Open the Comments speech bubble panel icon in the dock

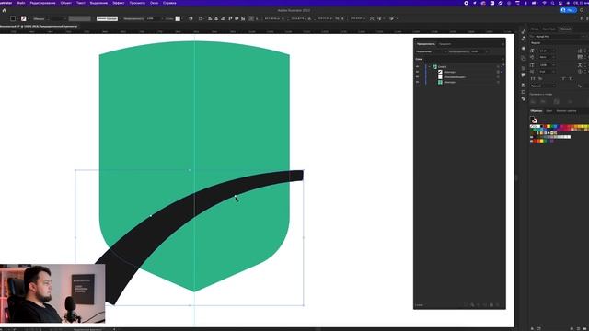click(524, 75)
